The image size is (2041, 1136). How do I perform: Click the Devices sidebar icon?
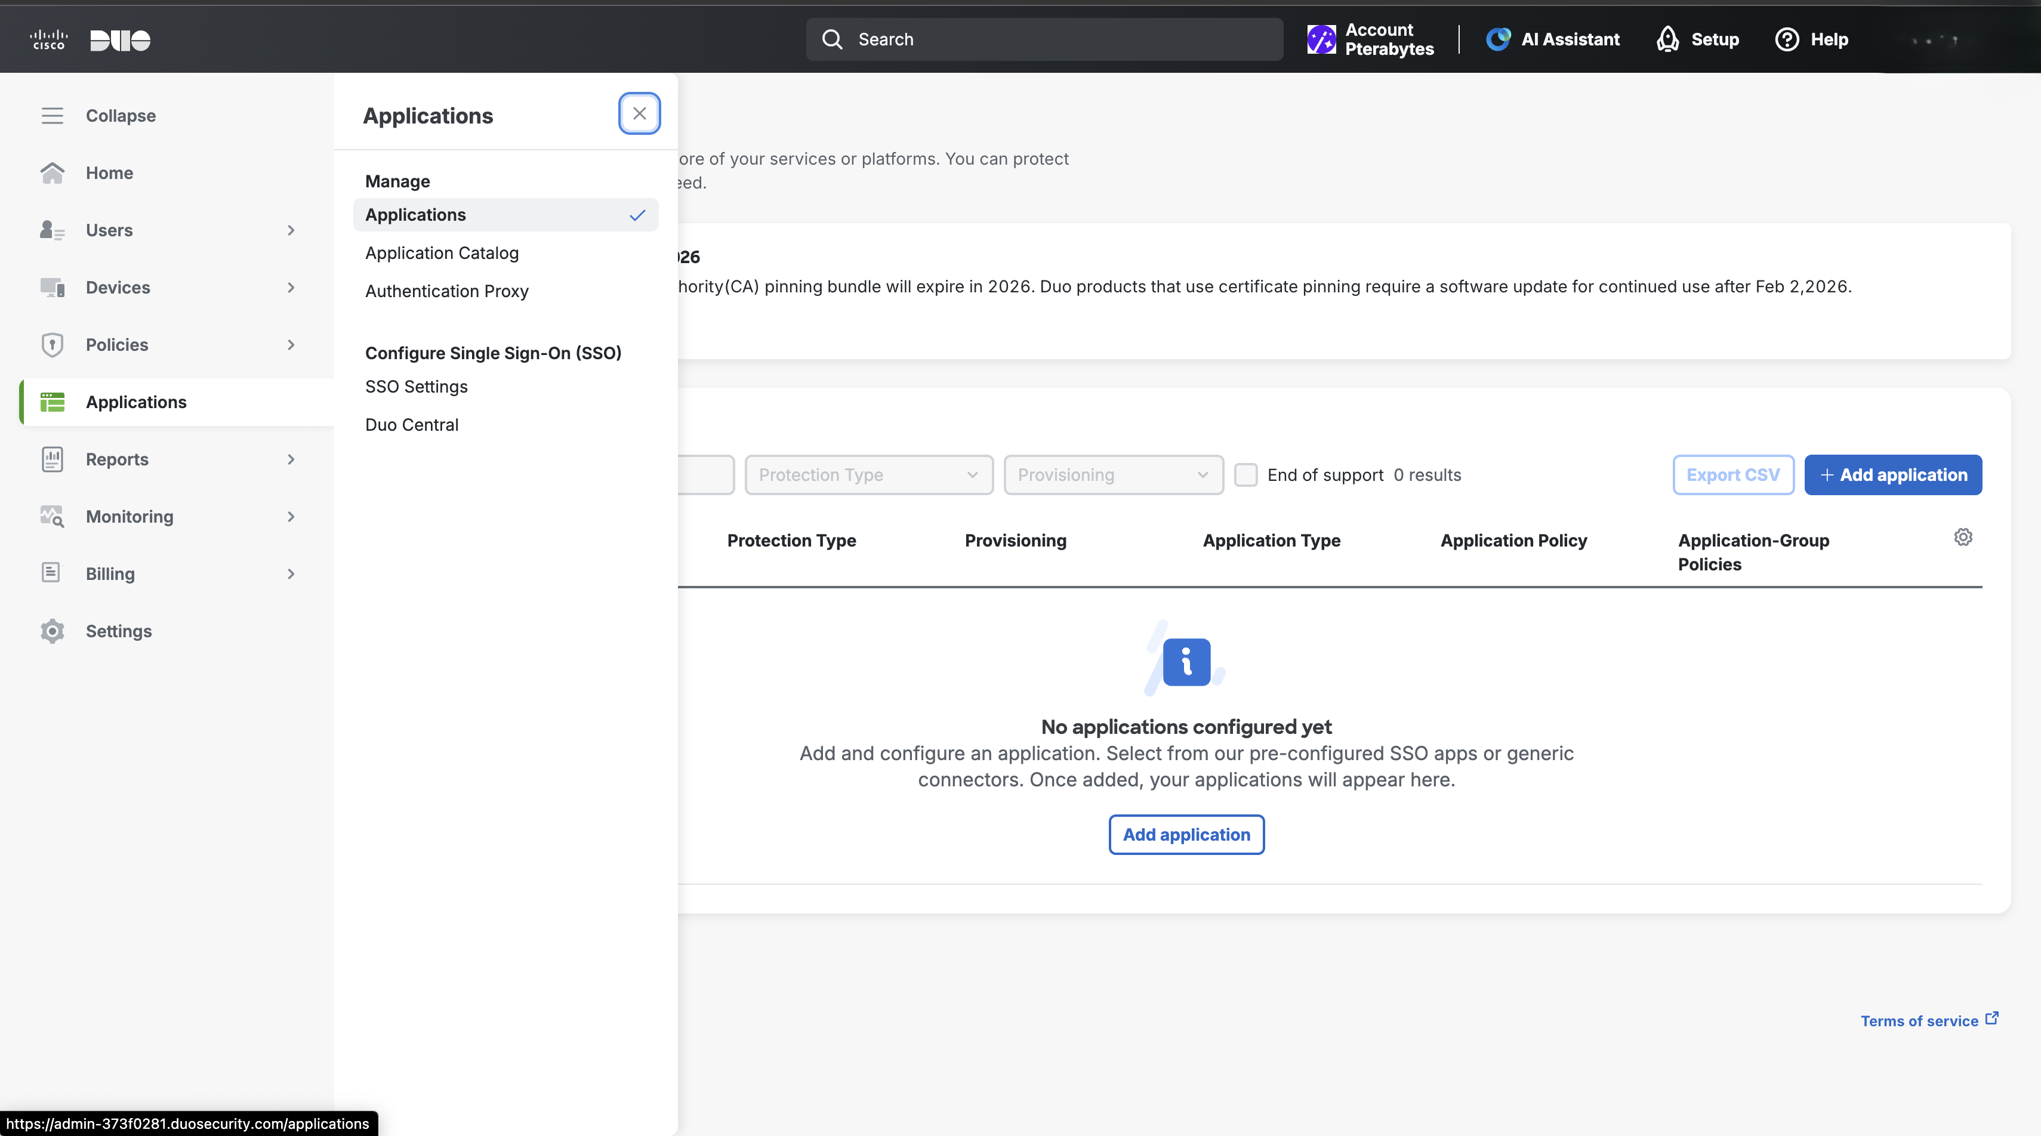pos(53,288)
